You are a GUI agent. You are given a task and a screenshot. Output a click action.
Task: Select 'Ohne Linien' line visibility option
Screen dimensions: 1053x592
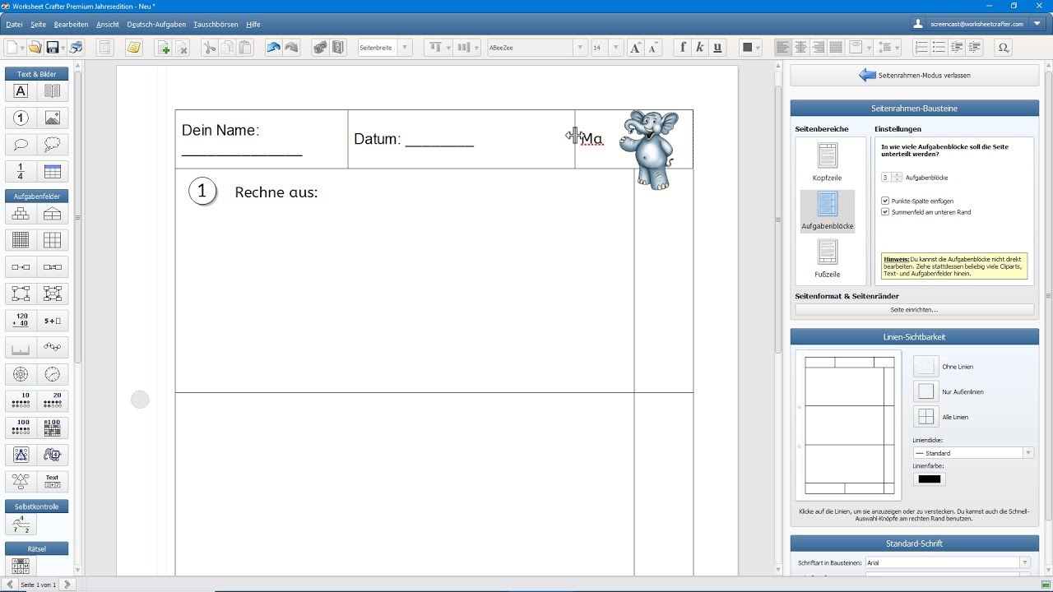coord(926,367)
